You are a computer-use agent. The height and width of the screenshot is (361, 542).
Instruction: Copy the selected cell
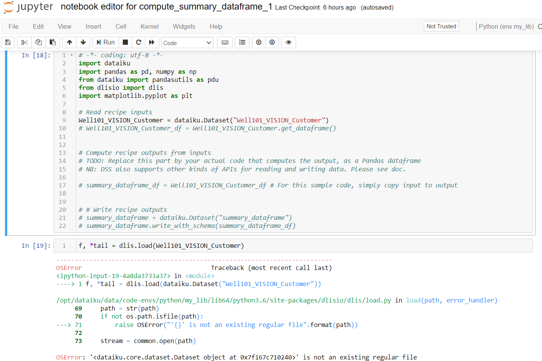point(38,42)
